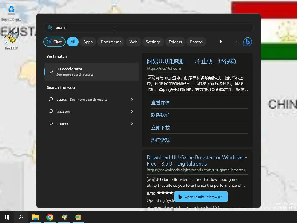Open Download UU Game Booster for Windows link
The image size is (297, 223).
point(197,160)
